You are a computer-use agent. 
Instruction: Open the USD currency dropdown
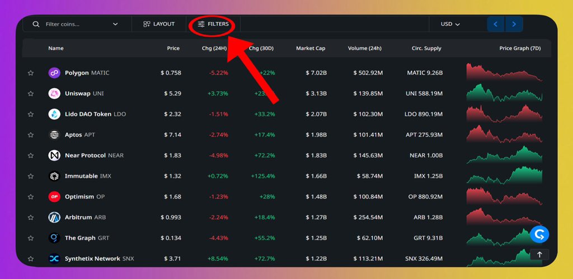coord(450,24)
